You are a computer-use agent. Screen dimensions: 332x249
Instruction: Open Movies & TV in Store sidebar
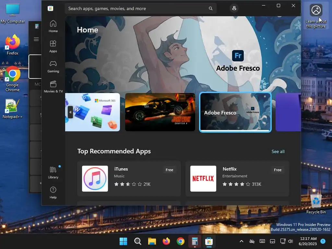coord(53,87)
